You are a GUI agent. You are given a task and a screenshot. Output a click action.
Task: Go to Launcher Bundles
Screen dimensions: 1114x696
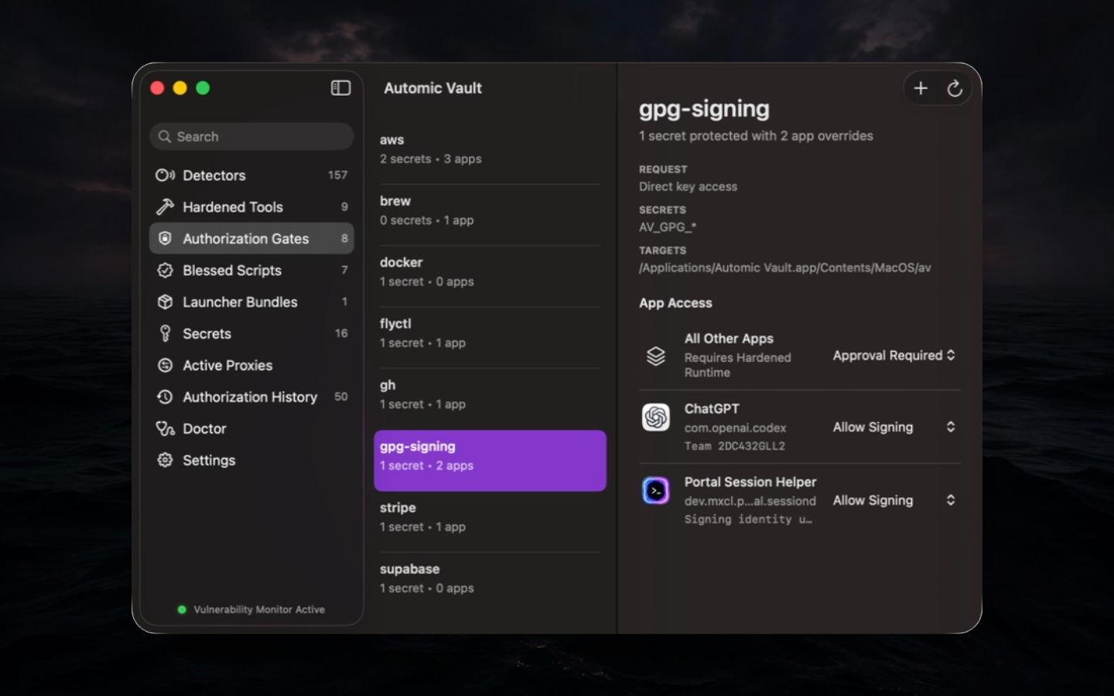[251, 302]
